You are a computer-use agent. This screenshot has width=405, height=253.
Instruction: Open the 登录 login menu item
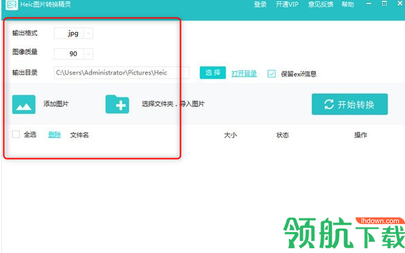(260, 4)
